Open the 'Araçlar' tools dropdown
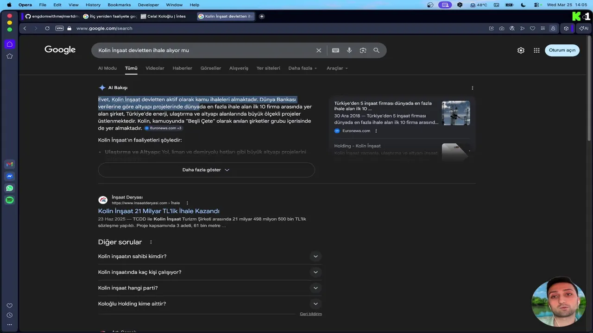The height and width of the screenshot is (333, 593). click(337, 68)
